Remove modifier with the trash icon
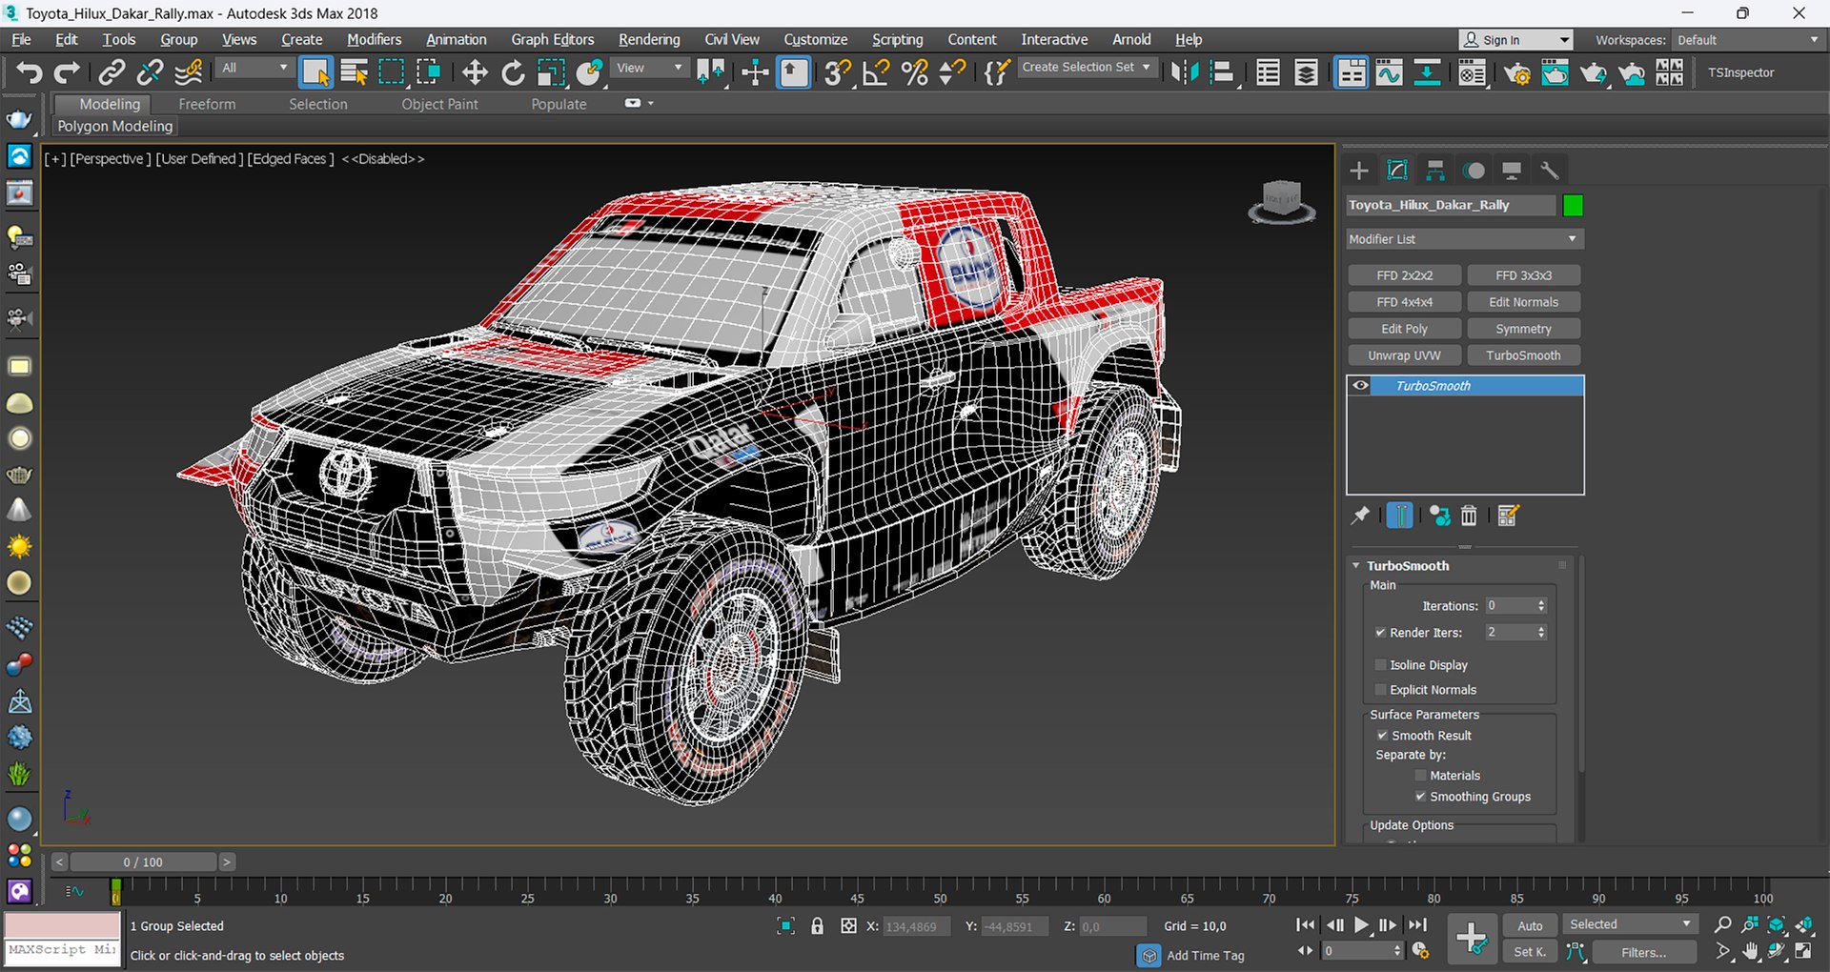The width and height of the screenshot is (1830, 972). pyautogui.click(x=1469, y=516)
